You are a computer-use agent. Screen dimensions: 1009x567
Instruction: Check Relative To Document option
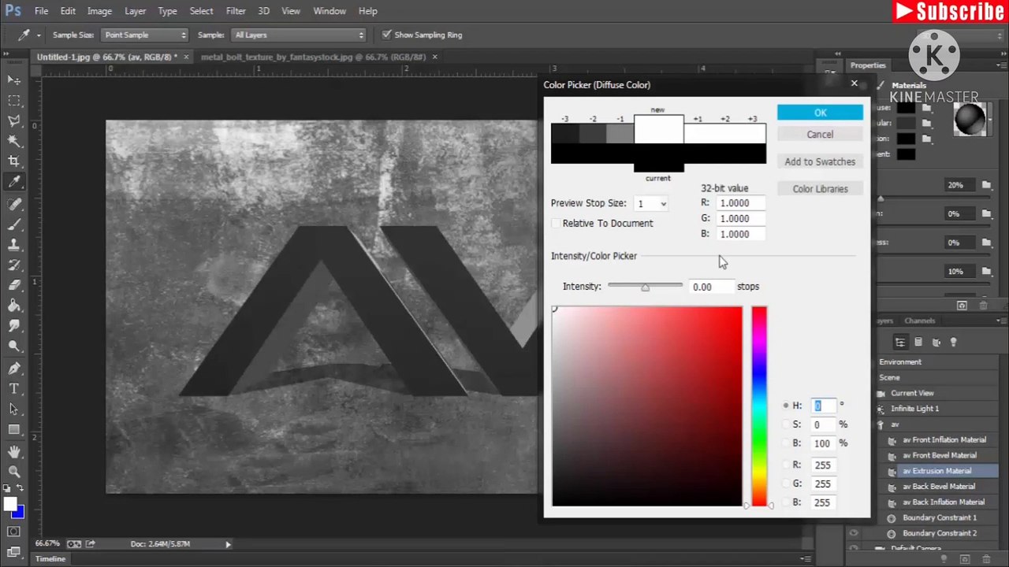pyautogui.click(x=556, y=224)
